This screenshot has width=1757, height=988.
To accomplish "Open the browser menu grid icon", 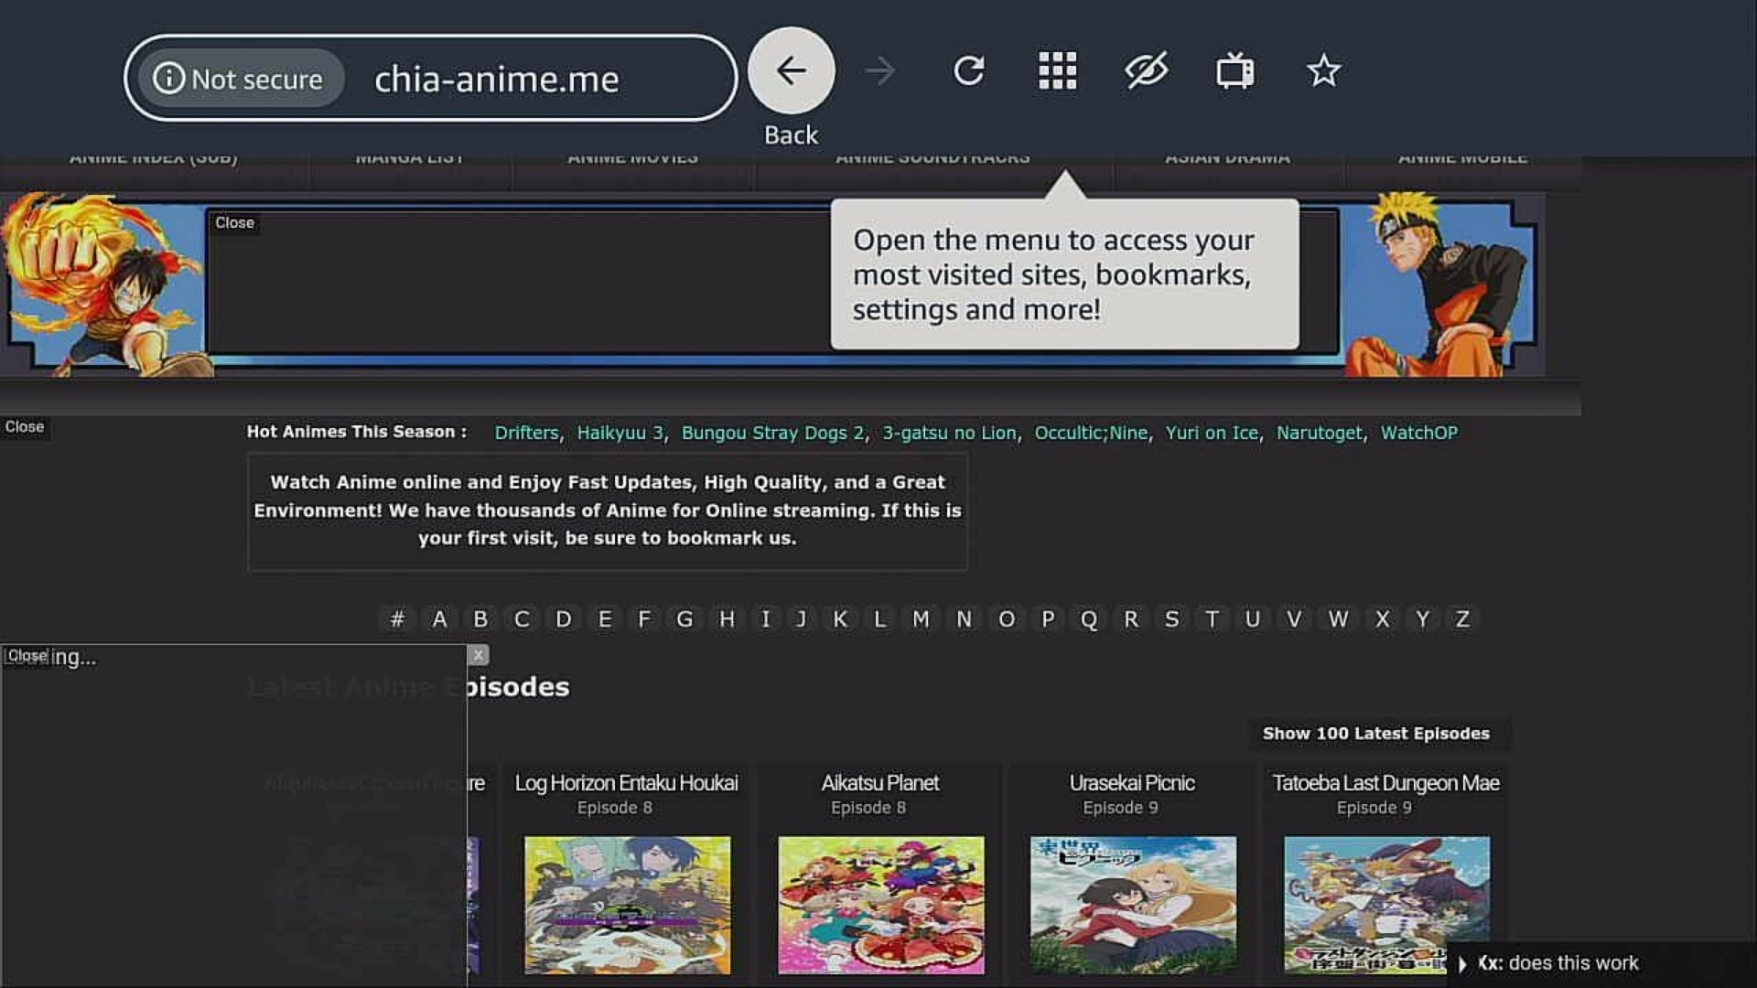I will (1057, 70).
